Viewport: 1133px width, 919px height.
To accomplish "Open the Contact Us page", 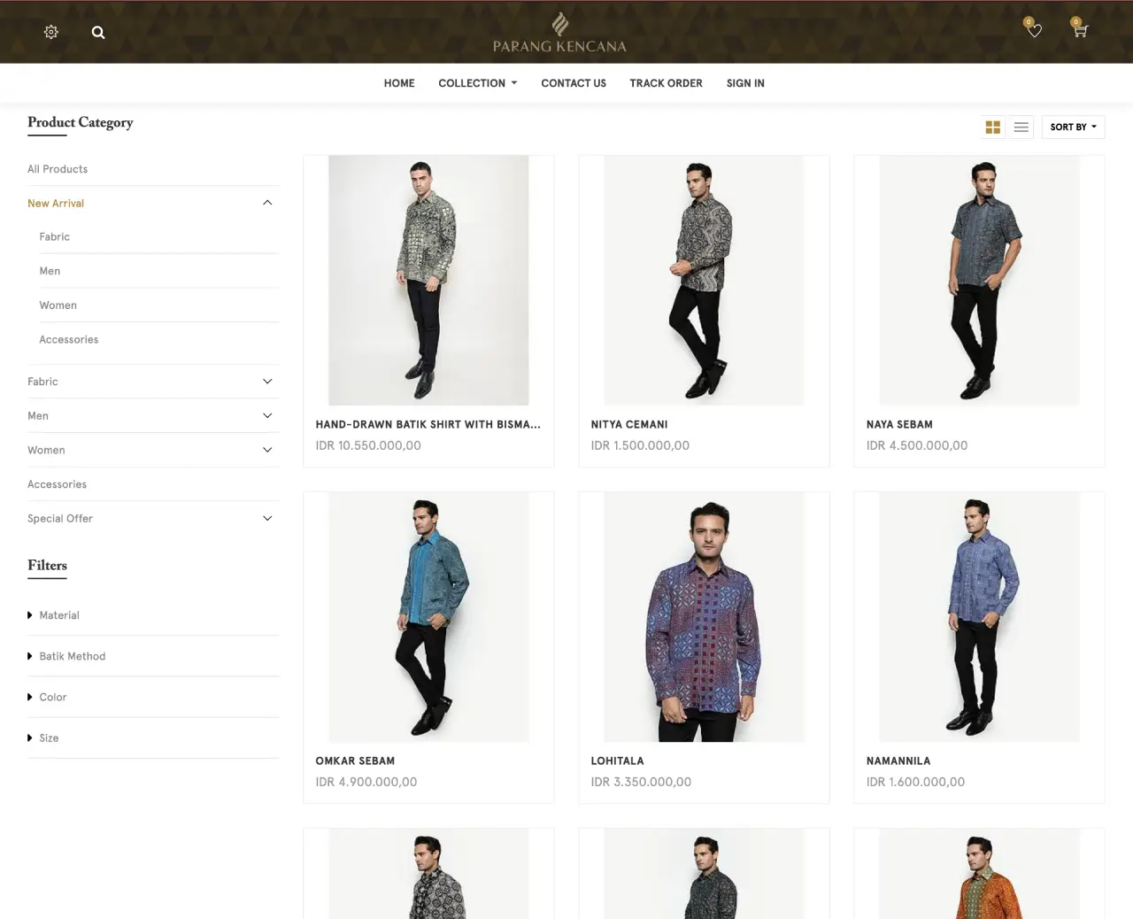I will pyautogui.click(x=574, y=83).
